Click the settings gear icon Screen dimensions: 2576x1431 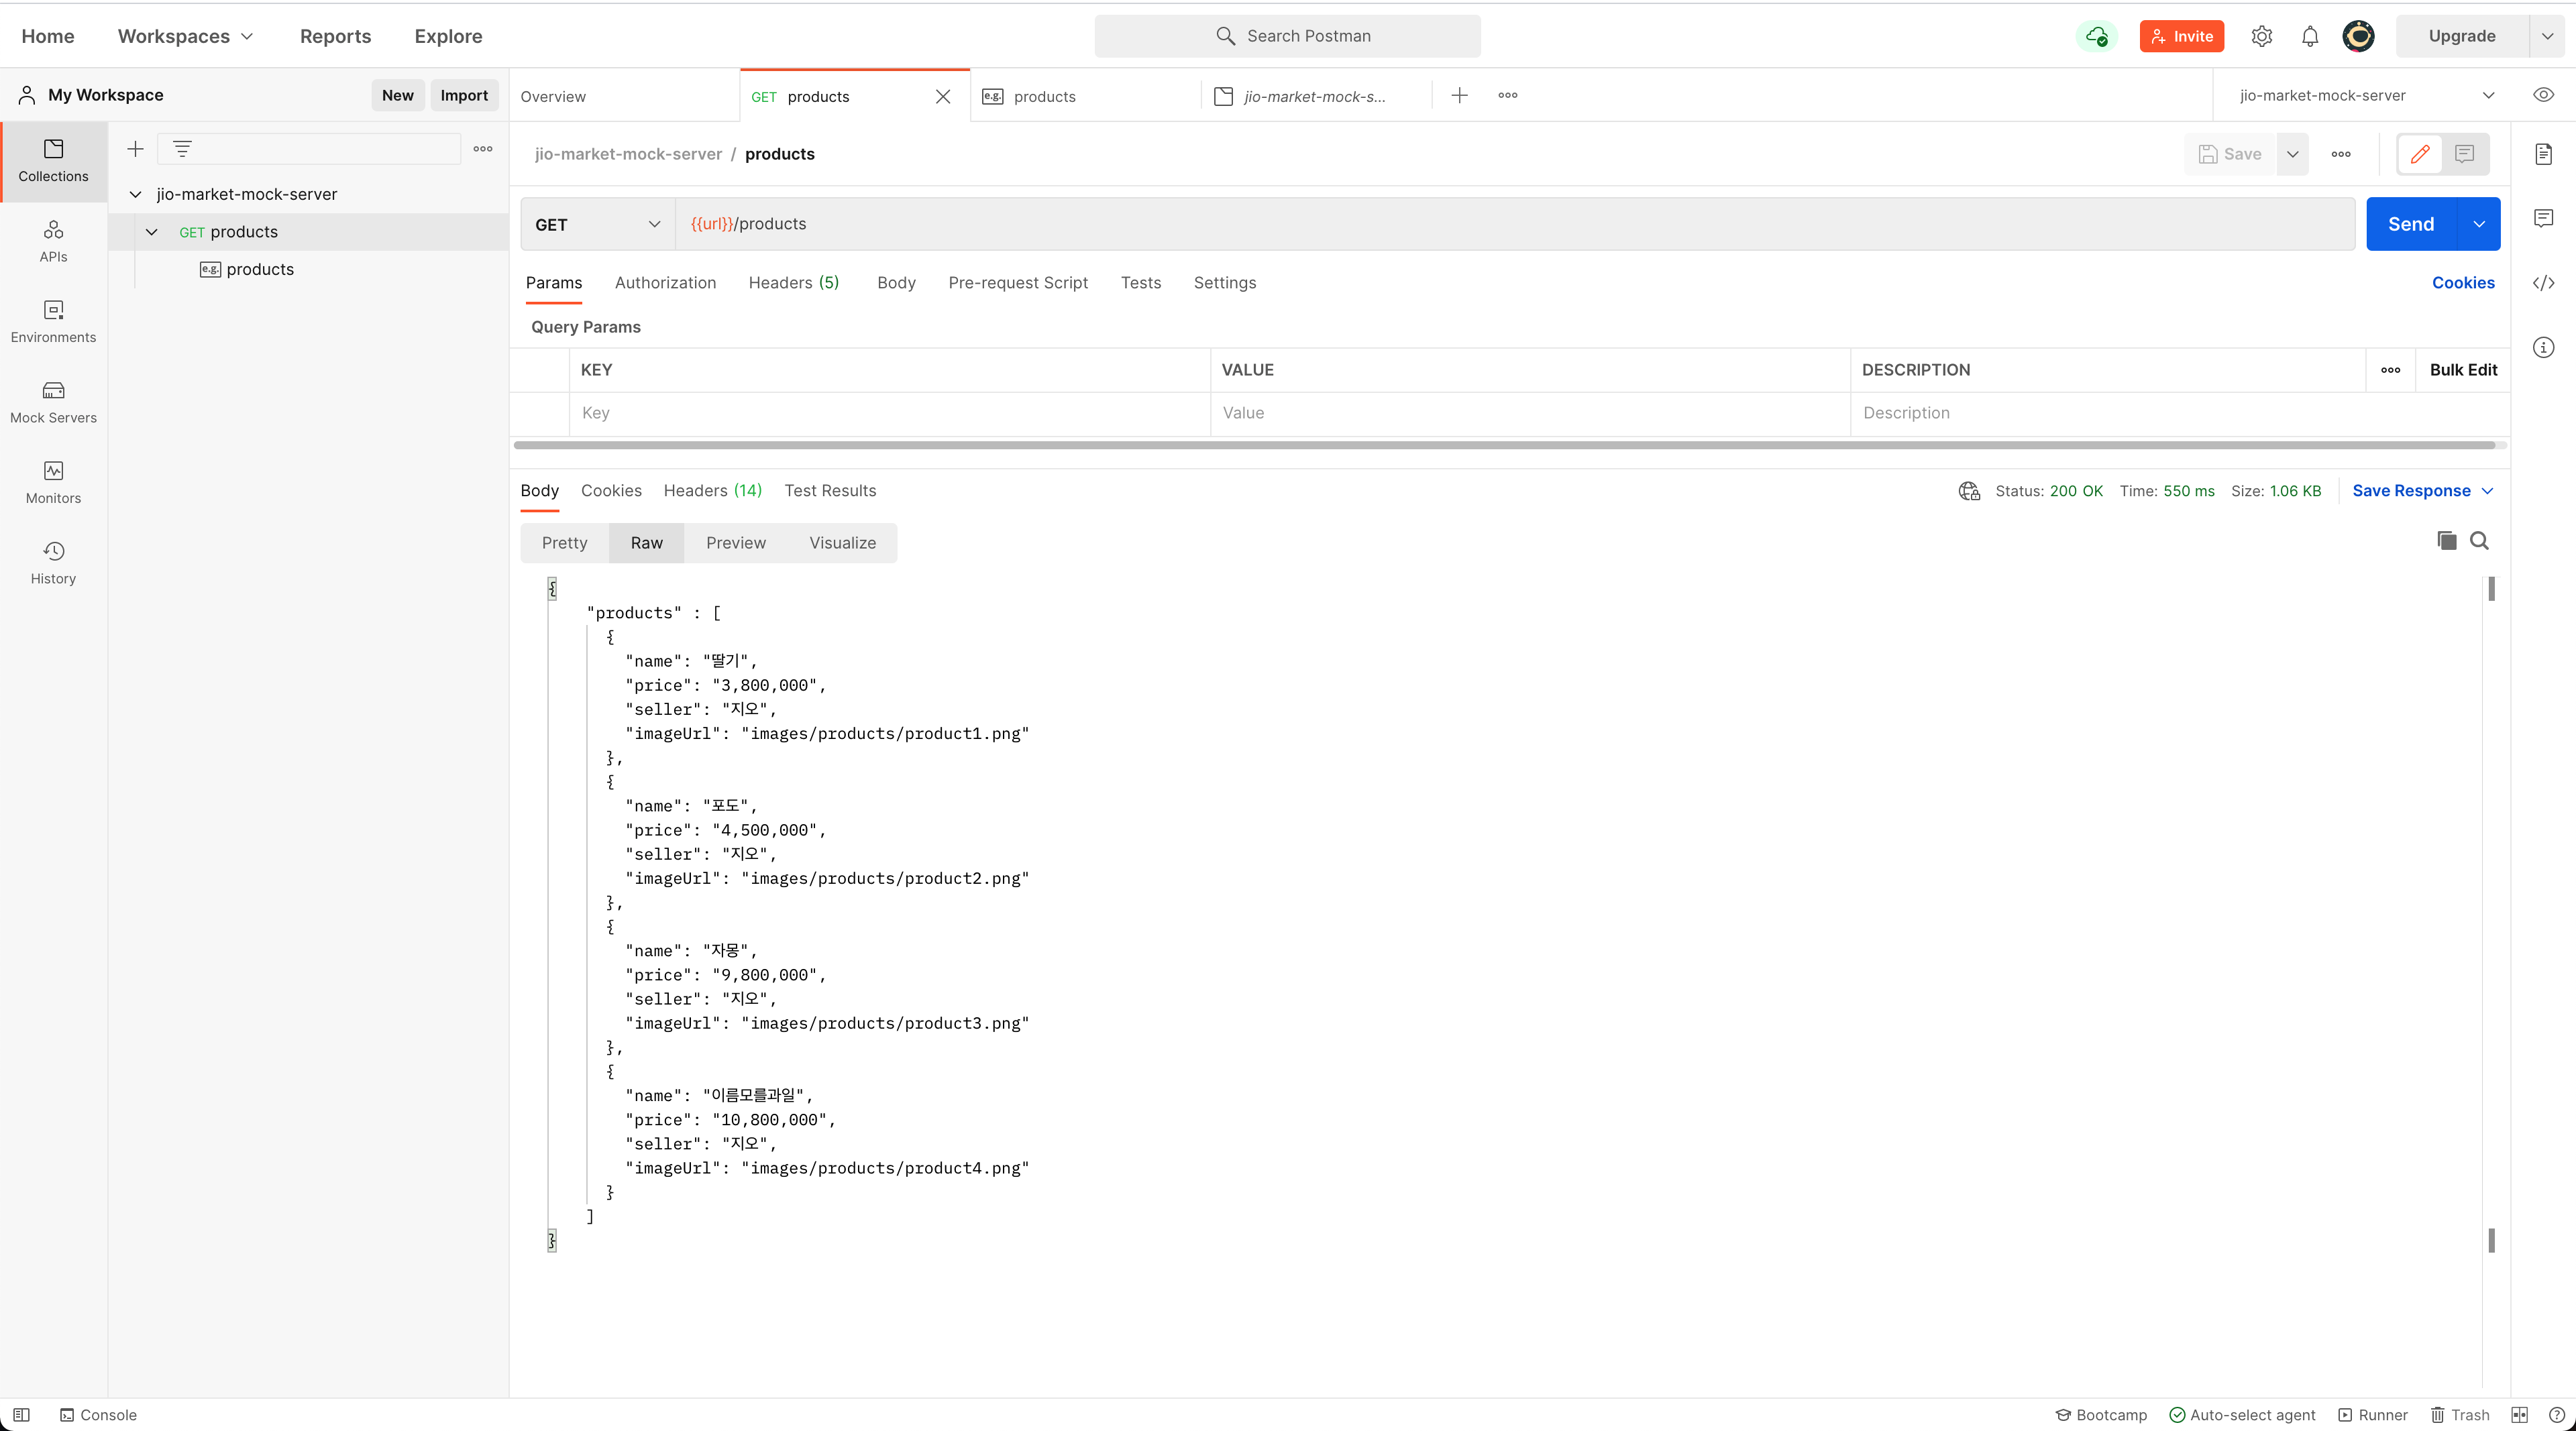2261,36
